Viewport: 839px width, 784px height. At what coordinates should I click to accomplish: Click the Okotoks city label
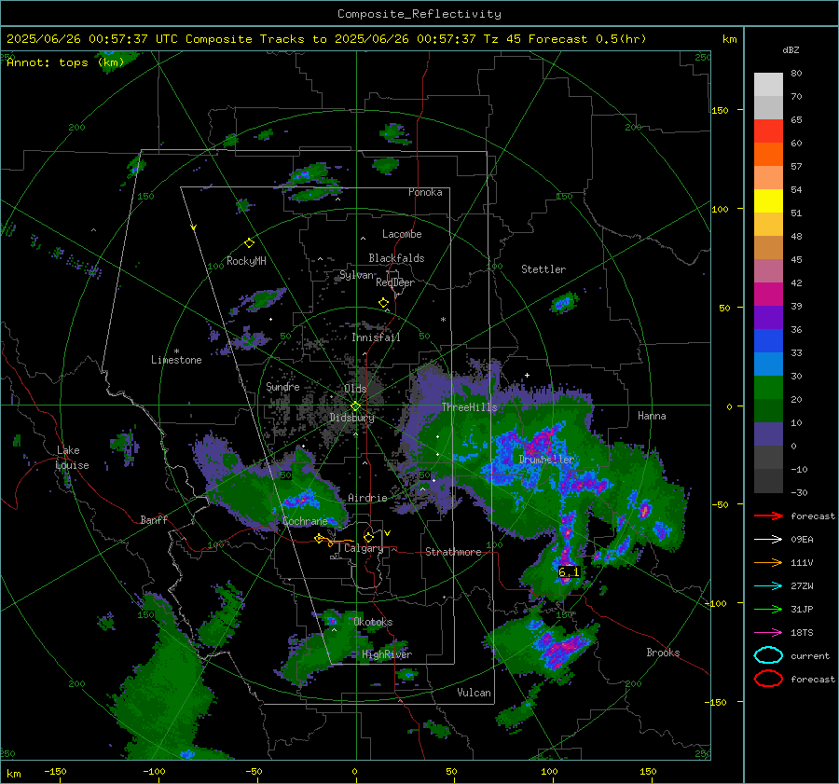pos(373,622)
